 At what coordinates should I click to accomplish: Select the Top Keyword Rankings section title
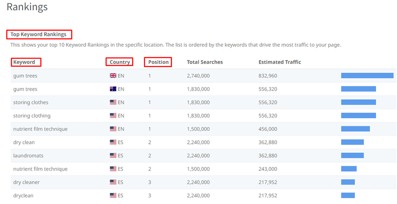click(39, 34)
